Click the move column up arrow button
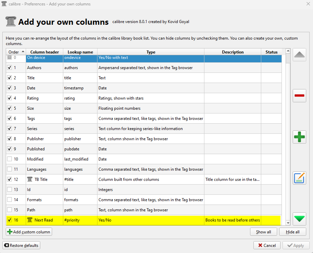 [x=299, y=55]
